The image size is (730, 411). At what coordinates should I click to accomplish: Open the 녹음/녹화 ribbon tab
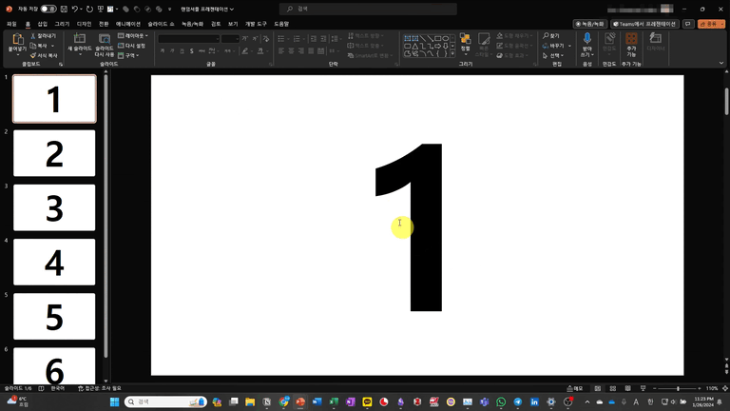pos(192,24)
